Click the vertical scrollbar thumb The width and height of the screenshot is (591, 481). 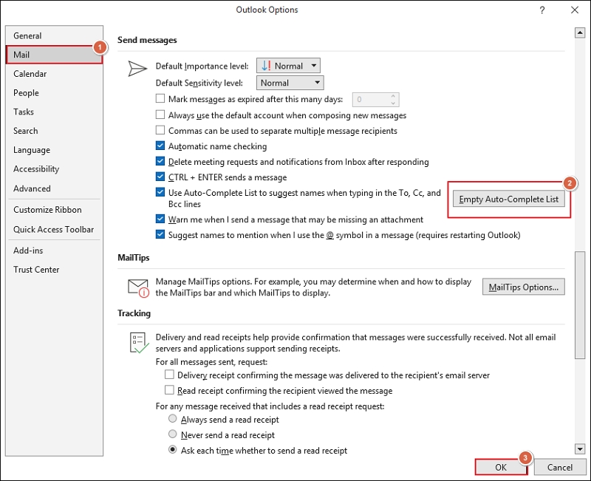point(580,304)
